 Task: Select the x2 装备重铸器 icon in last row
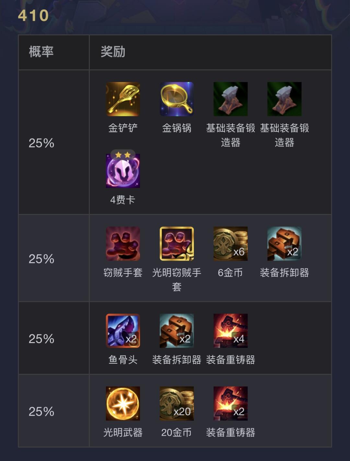click(x=230, y=403)
